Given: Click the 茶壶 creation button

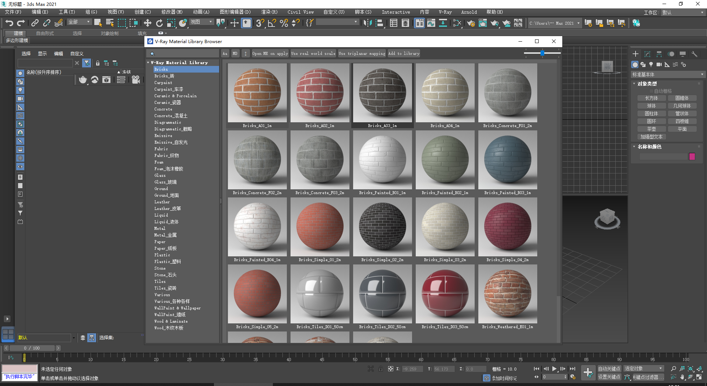Looking at the screenshot, I should (651, 129).
